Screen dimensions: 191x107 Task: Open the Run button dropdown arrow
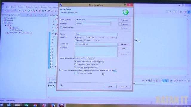tap(31, 11)
